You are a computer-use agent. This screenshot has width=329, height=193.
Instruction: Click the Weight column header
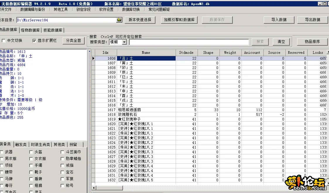[230, 53]
